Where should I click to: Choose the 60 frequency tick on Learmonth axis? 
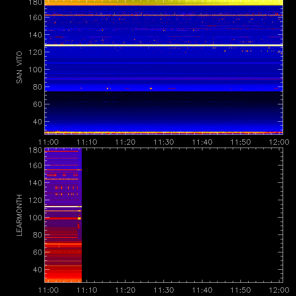pyautogui.click(x=37, y=252)
